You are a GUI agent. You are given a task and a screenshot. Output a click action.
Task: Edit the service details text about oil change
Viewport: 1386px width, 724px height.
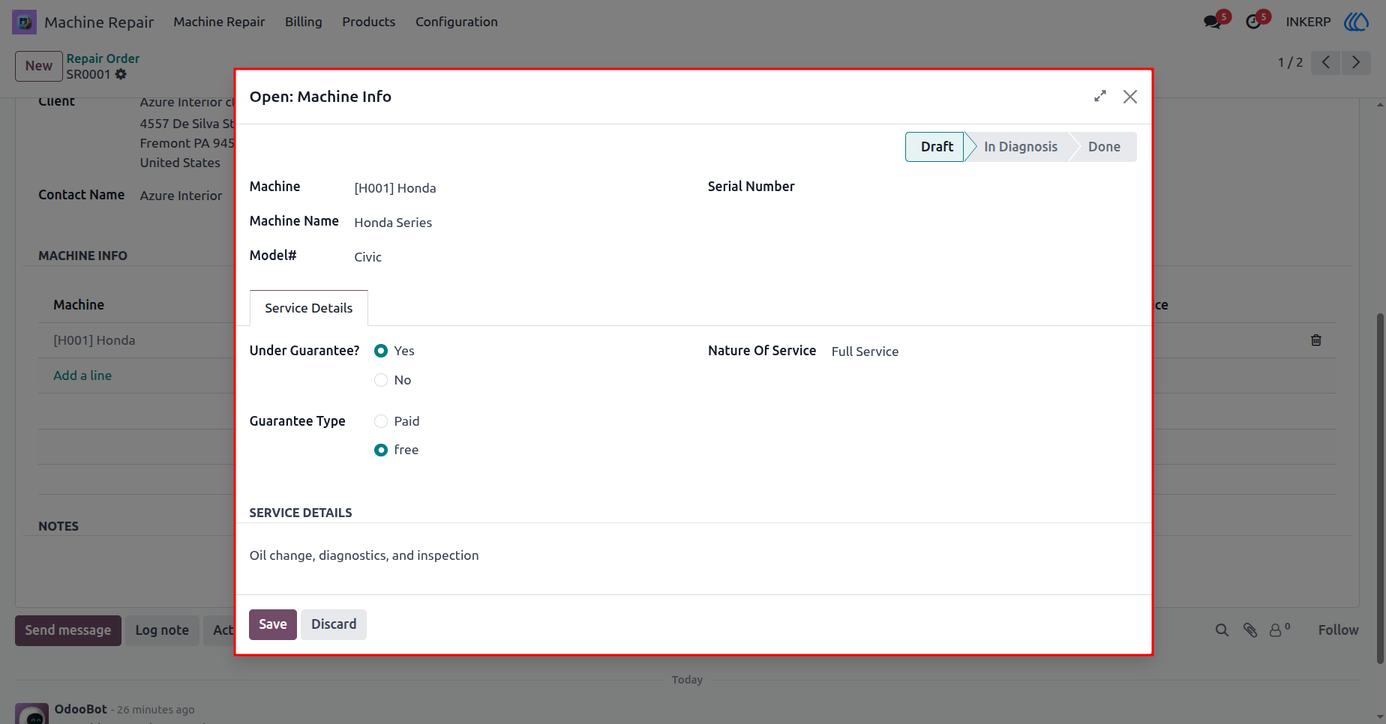(364, 555)
